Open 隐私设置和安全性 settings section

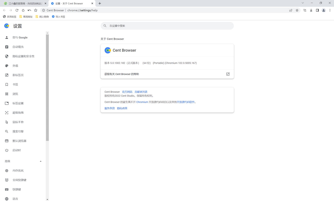tap(23, 56)
